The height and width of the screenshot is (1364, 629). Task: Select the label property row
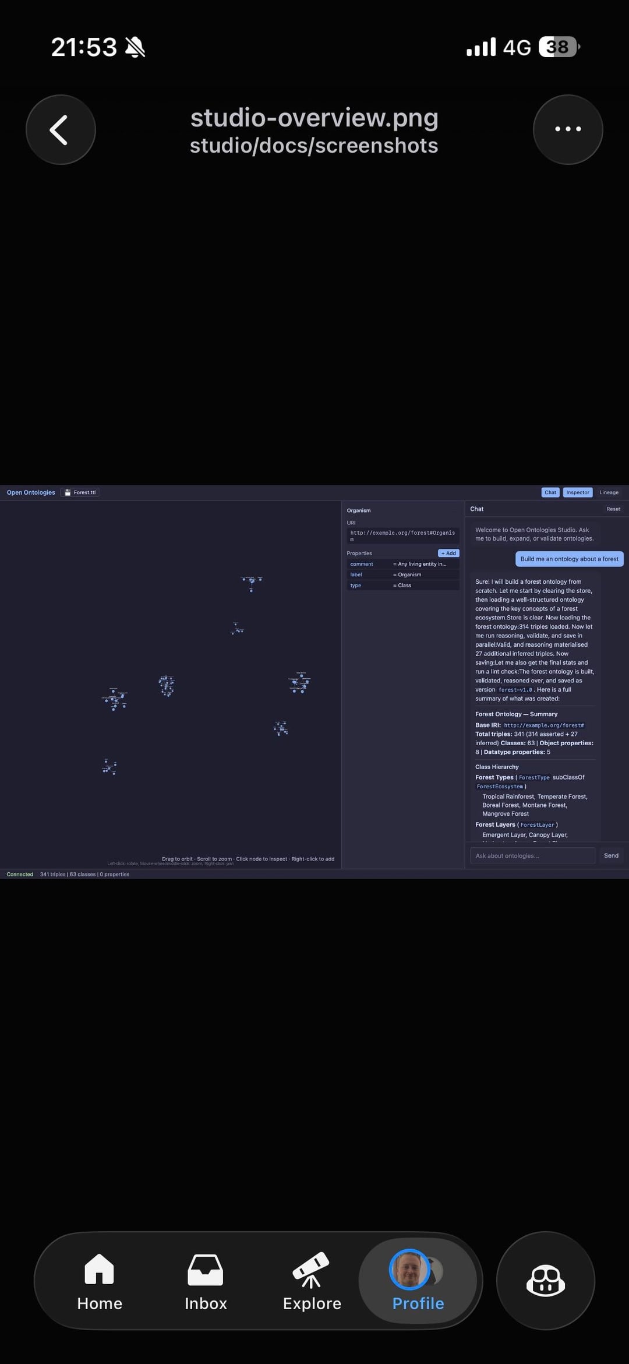click(x=402, y=574)
